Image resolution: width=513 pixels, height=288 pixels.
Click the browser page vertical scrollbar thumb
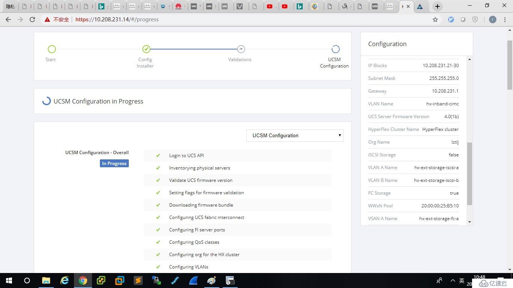click(510, 65)
